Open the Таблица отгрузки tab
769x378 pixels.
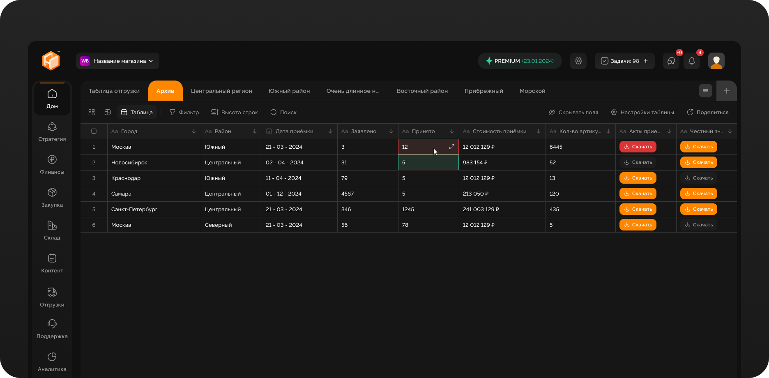[114, 91]
